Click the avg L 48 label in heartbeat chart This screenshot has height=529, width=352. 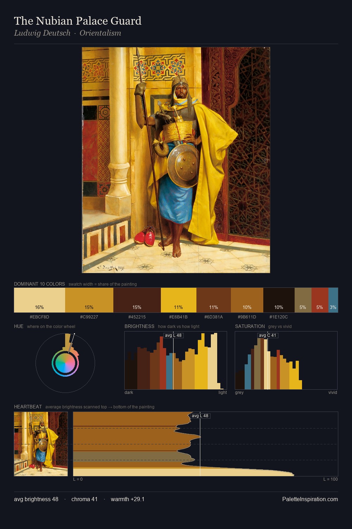[x=200, y=416]
